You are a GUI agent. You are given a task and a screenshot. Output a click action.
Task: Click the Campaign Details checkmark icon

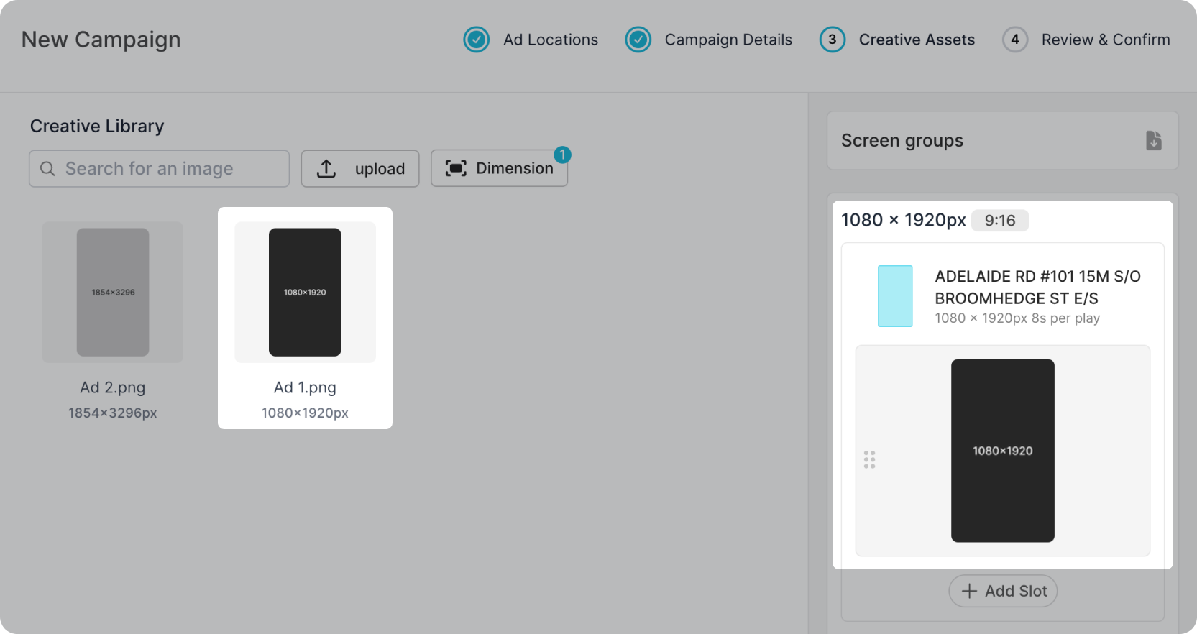coord(638,40)
